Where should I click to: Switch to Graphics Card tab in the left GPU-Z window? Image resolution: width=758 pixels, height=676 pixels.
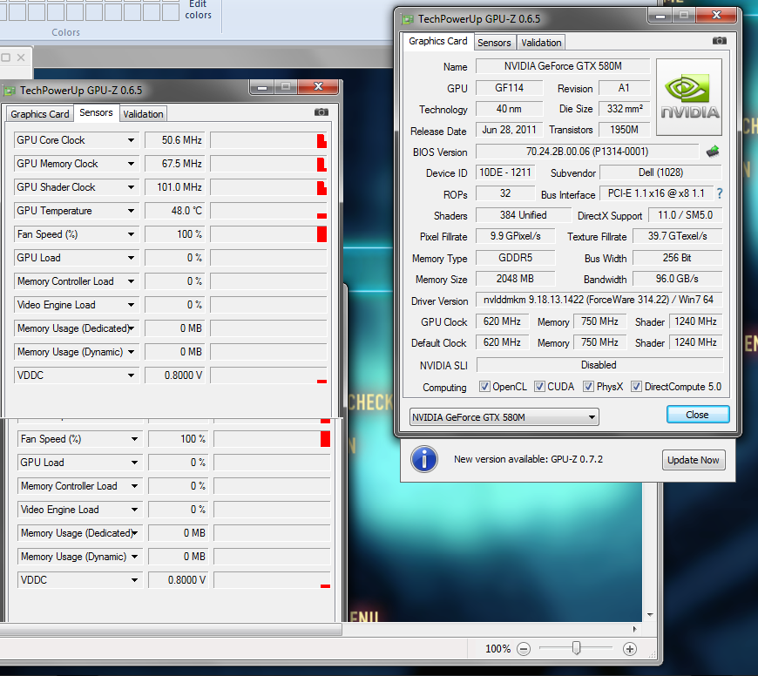tap(39, 114)
